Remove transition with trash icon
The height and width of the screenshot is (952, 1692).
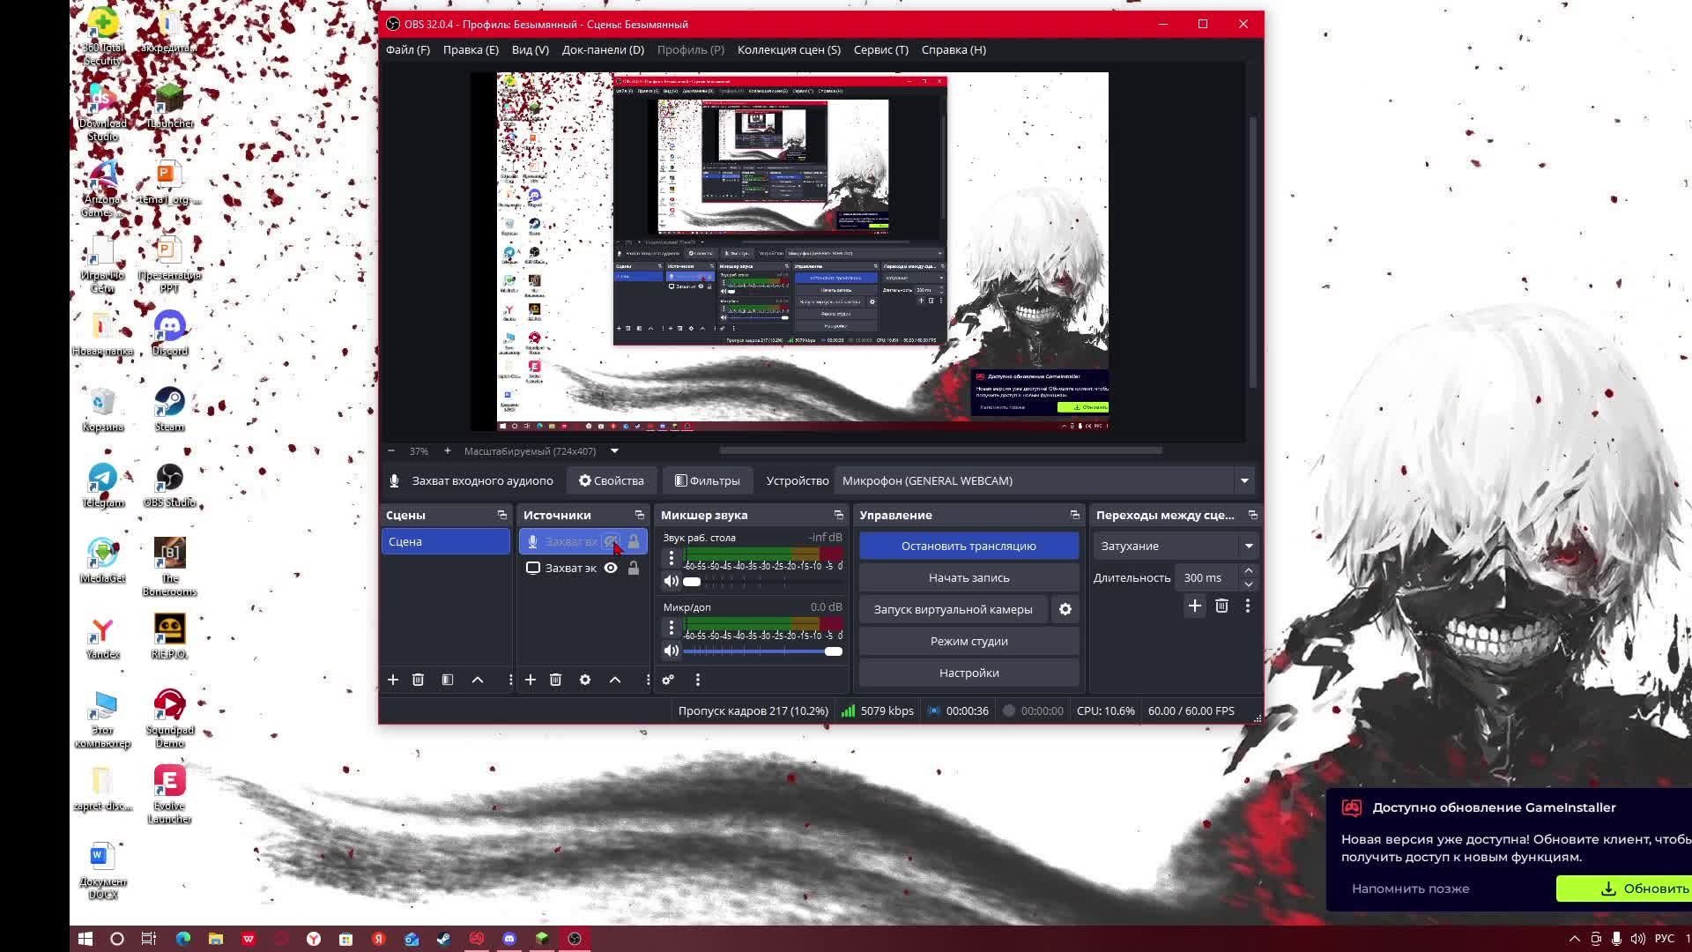click(1221, 606)
